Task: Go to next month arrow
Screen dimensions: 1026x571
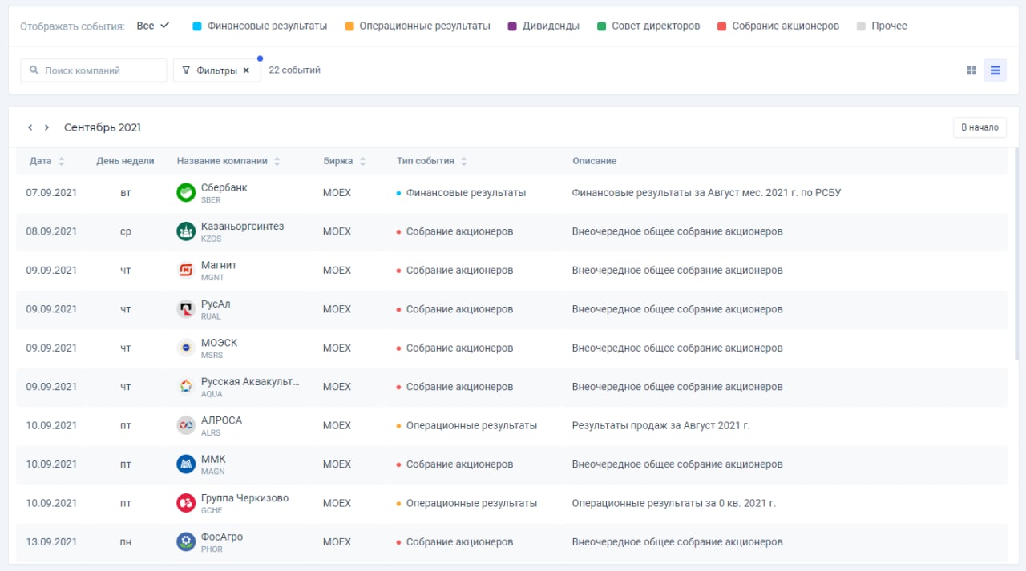Action: [47, 127]
